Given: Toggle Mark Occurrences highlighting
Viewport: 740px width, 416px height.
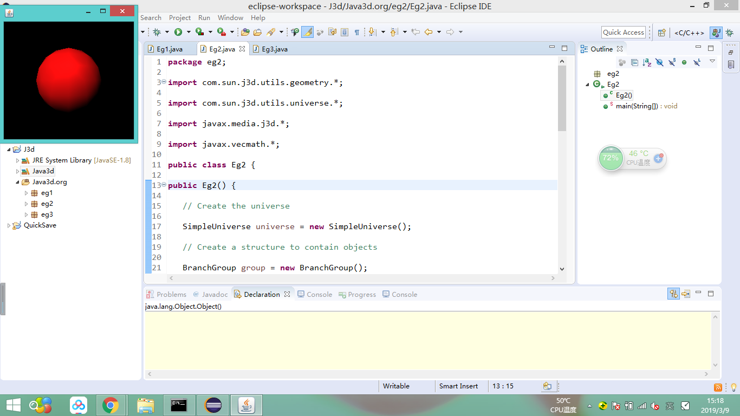Looking at the screenshot, I should click(307, 32).
